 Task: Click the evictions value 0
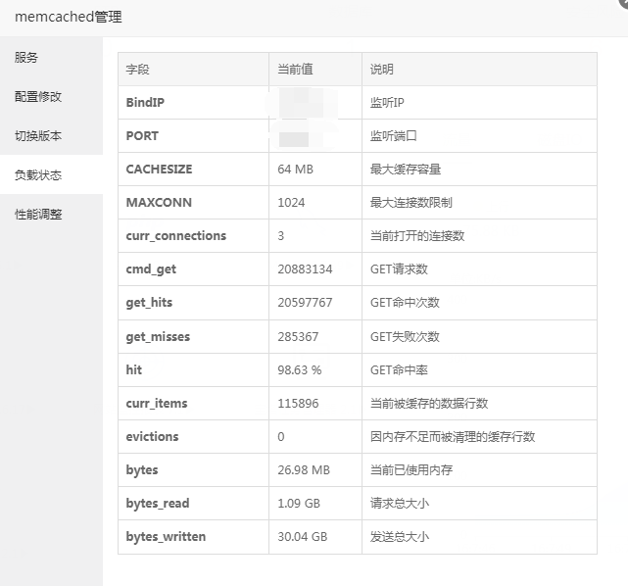tap(281, 437)
